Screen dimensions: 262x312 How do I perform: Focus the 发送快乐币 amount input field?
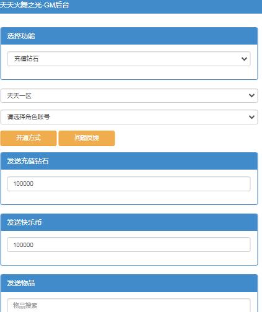pos(129,245)
